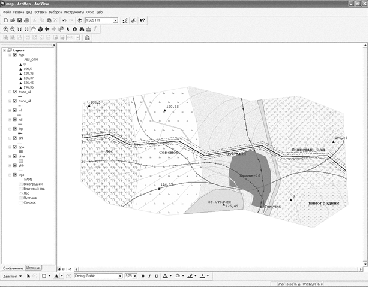Toggle bold text formatting

(x=143, y=276)
